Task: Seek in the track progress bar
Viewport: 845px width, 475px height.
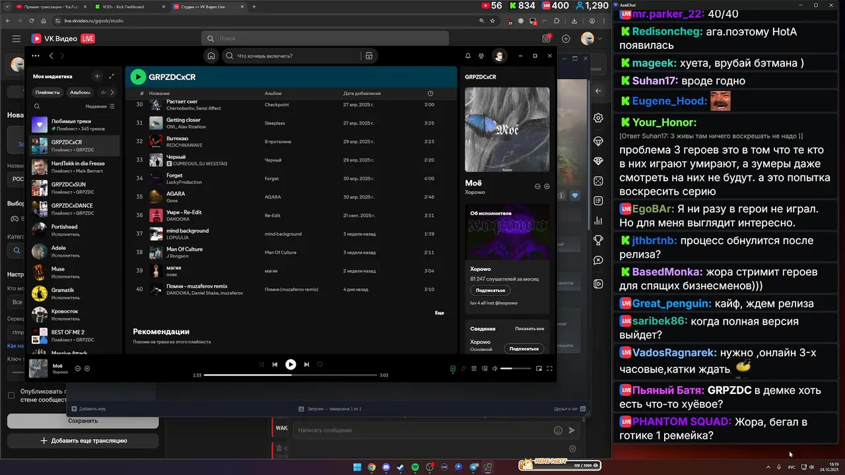Action: pyautogui.click(x=290, y=375)
